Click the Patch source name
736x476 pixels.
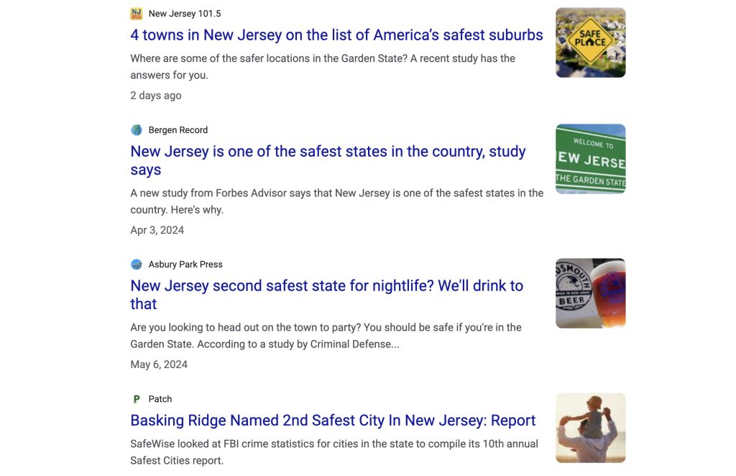160,399
